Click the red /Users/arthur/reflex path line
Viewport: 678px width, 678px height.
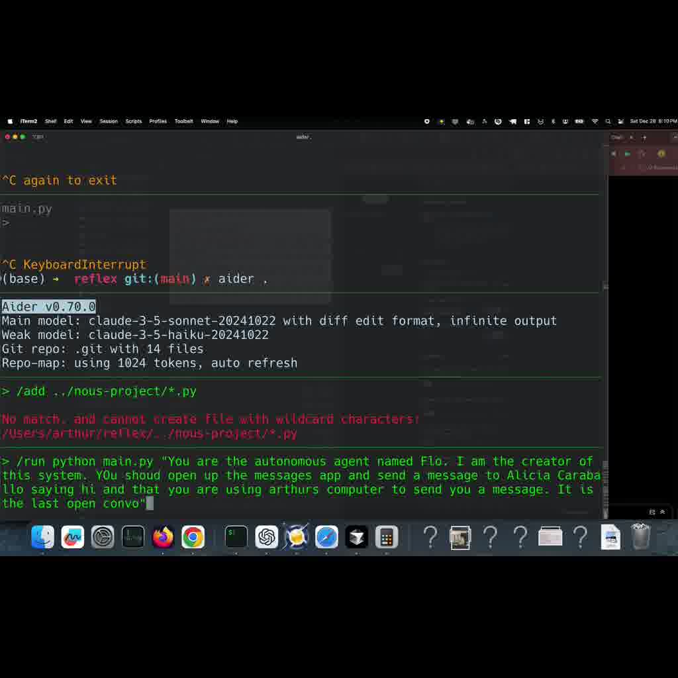149,434
